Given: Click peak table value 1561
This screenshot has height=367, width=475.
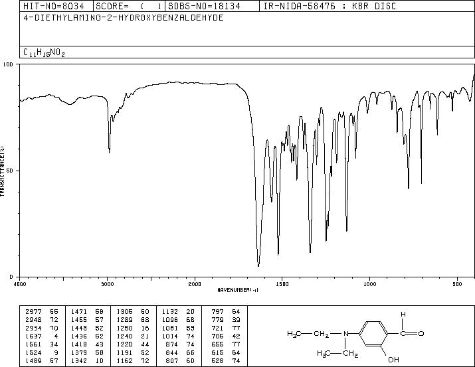Looking at the screenshot, I should click(34, 344).
